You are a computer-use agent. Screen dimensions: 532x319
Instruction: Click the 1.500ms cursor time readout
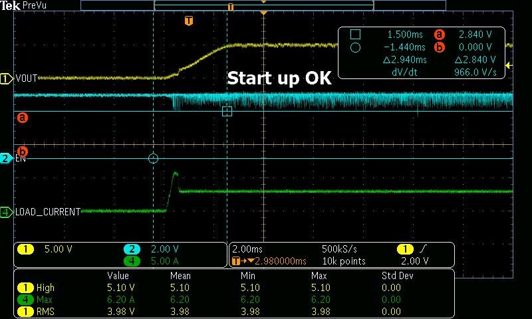(x=405, y=35)
